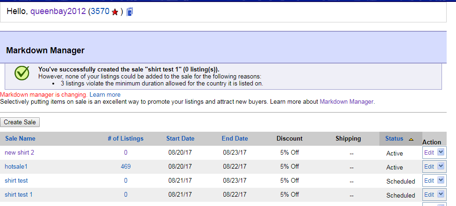Sort table by # of Listings column
Image resolution: width=456 pixels, height=206 pixels.
[x=125, y=138]
